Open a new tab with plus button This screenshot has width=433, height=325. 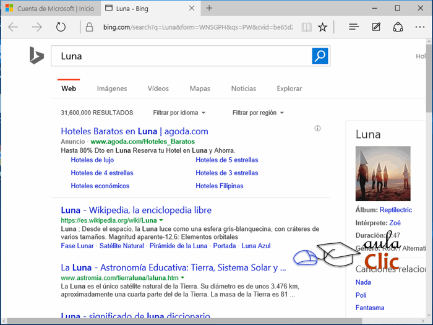209,8
